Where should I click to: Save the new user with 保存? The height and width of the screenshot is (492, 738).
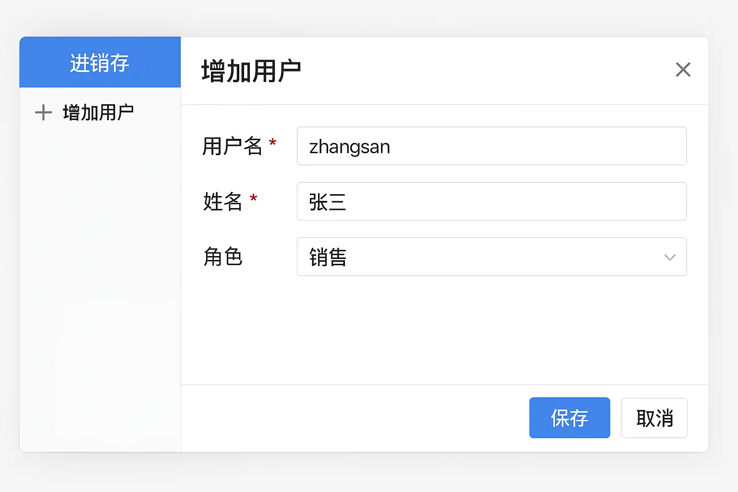tap(569, 418)
